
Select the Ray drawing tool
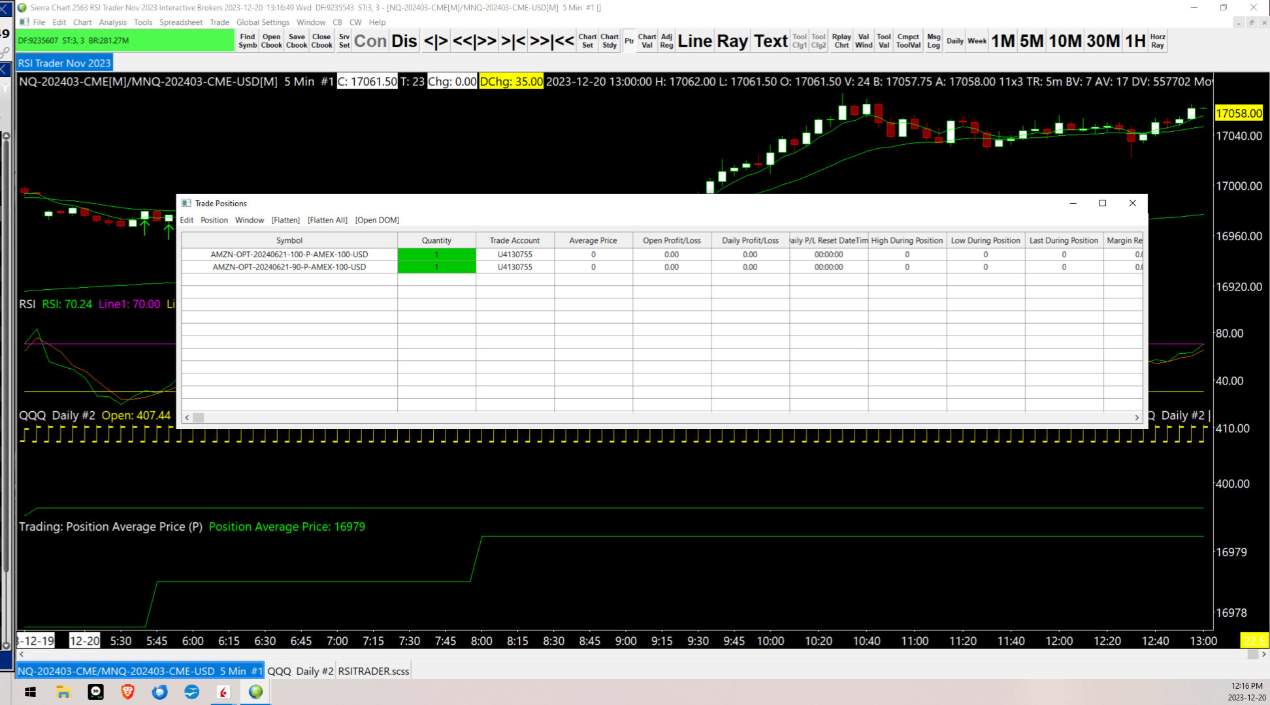coord(732,40)
